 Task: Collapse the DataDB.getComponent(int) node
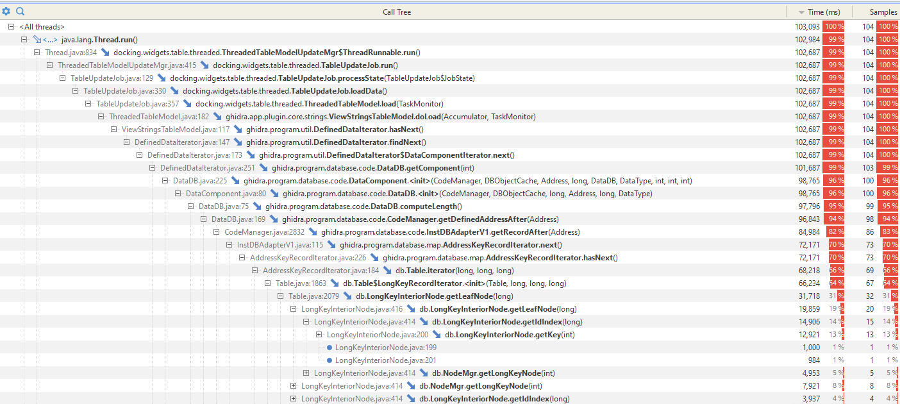tap(153, 168)
